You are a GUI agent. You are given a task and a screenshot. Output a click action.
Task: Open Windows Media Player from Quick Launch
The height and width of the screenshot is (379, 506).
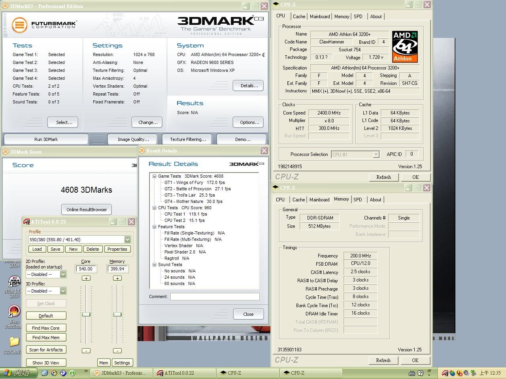pyautogui.click(x=54, y=373)
